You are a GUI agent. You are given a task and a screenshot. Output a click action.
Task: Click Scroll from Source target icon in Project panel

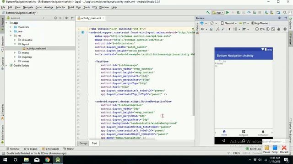(55, 18)
